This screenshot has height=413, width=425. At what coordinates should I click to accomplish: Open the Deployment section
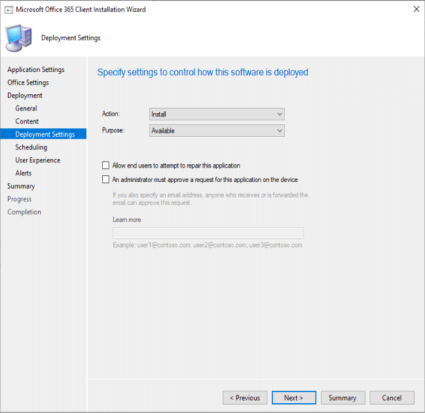click(25, 96)
